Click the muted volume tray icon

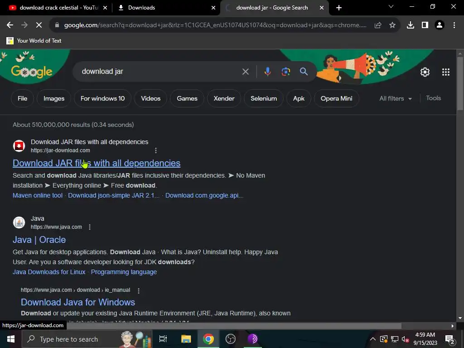(x=405, y=339)
